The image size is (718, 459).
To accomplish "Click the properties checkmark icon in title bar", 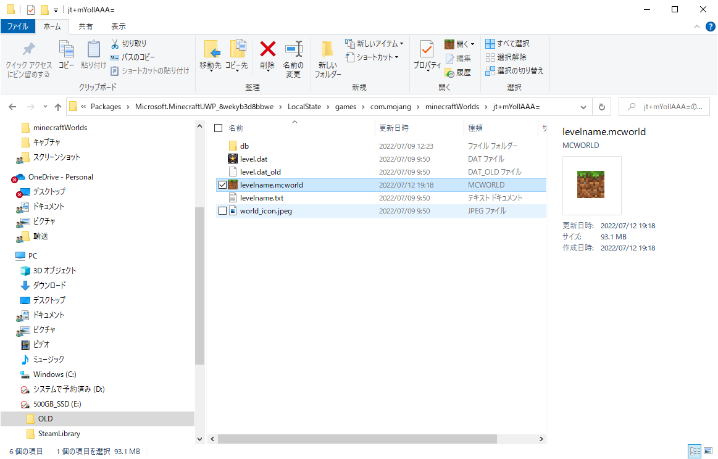I will [x=31, y=10].
